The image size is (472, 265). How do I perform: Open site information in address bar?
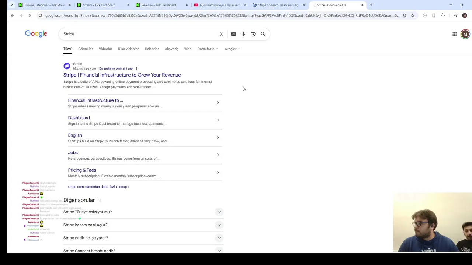(x=40, y=15)
